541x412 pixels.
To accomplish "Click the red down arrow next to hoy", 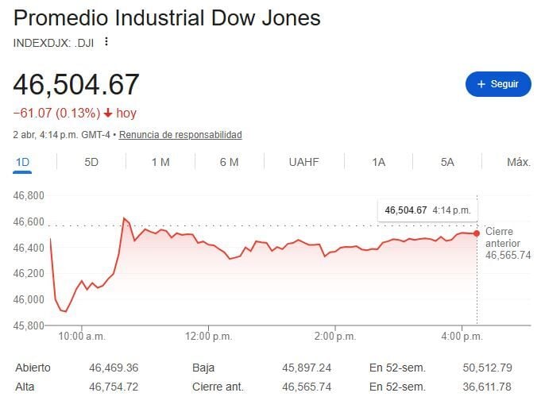I will 107,114.
